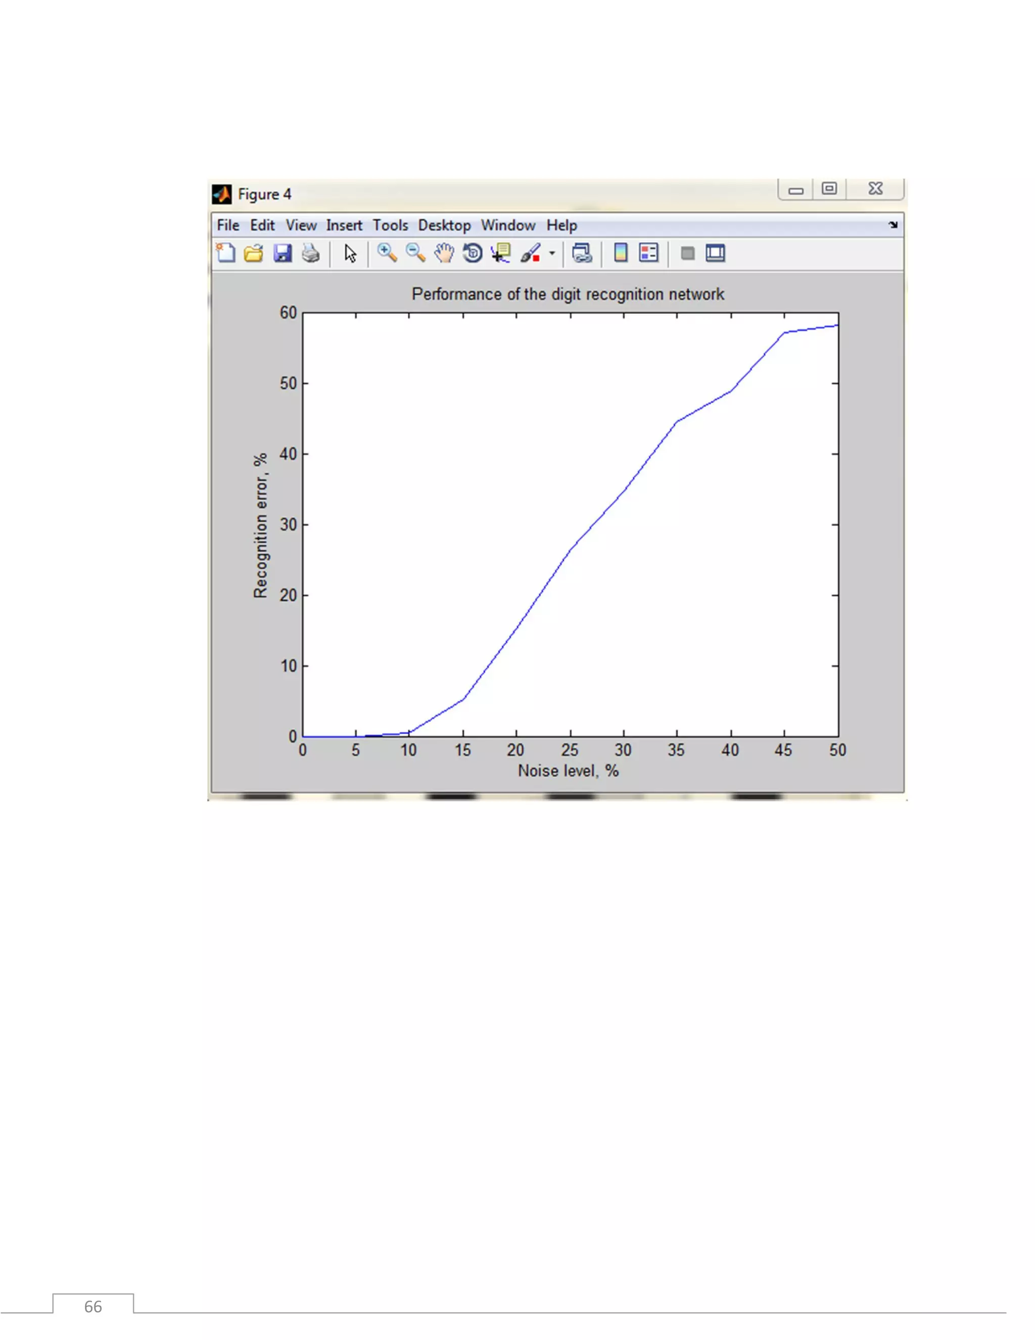Insert a legend using the toolbar icon
Viewport: 1035px width, 1340px height.
pos(648,253)
